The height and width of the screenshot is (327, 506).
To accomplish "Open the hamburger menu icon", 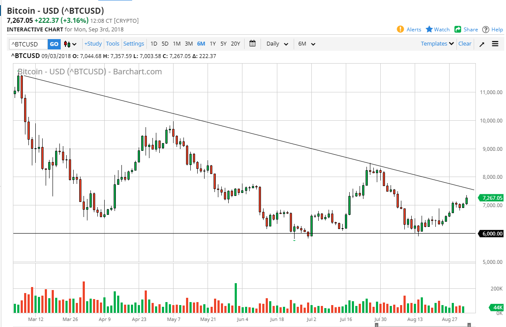I will [x=495, y=43].
